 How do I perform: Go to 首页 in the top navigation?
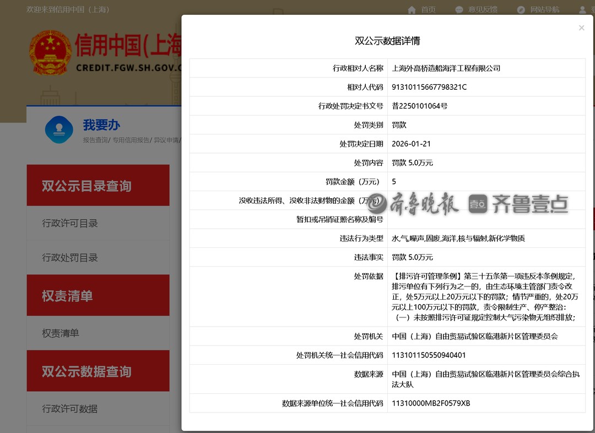(427, 9)
